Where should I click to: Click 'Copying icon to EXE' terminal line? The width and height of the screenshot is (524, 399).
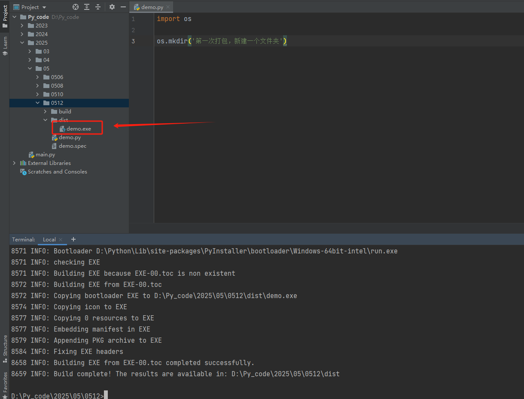(x=69, y=307)
